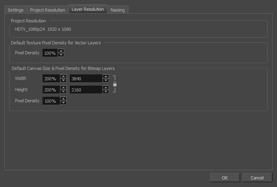Viewport: 277px width, 187px height.
Task: Open the Project Resolution tab
Action: pos(48,10)
